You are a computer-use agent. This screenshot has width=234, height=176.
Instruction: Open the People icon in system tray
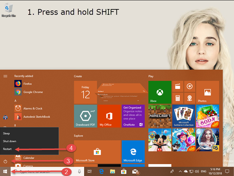coord(172,172)
